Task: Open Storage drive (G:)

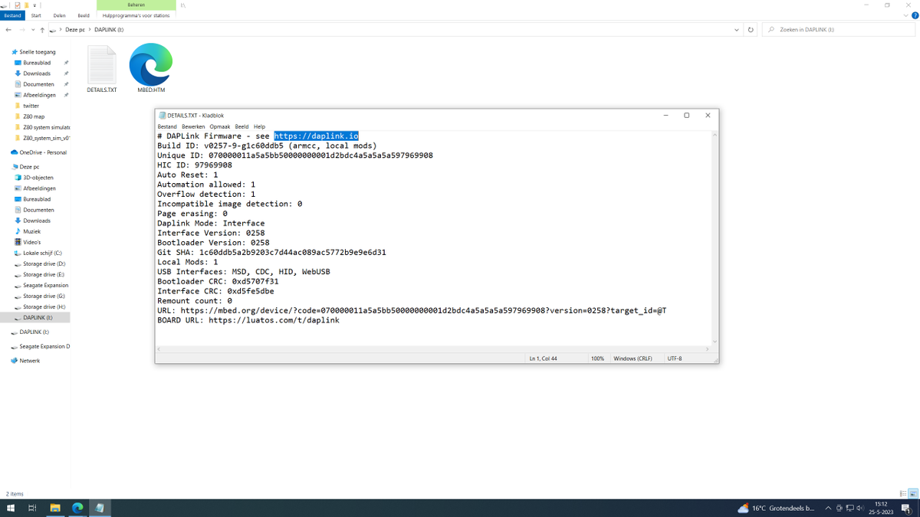Action: click(44, 296)
